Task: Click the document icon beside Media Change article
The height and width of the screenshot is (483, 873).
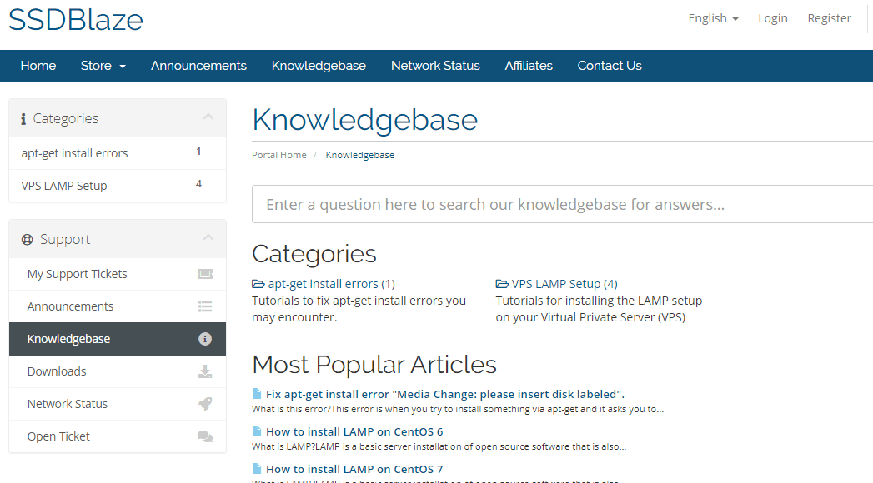Action: pyautogui.click(x=257, y=394)
